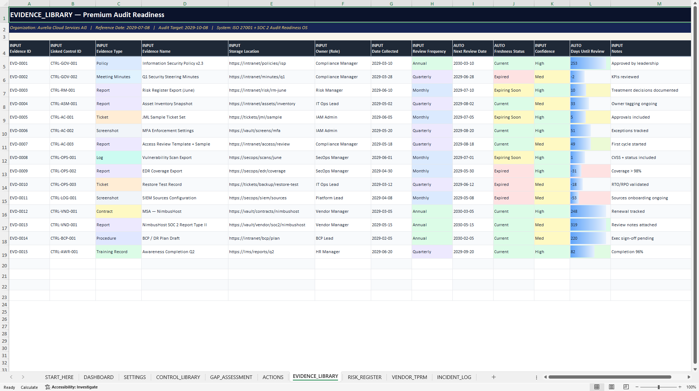
Task: Add a new sheet with plus button
Action: (494, 377)
